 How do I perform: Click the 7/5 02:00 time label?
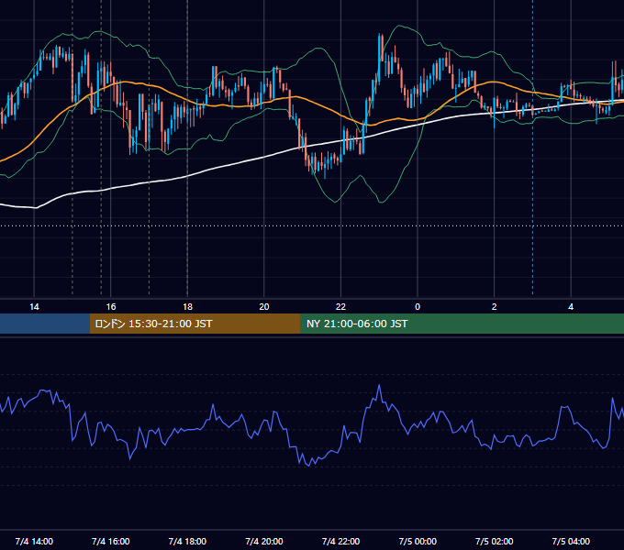(495, 541)
